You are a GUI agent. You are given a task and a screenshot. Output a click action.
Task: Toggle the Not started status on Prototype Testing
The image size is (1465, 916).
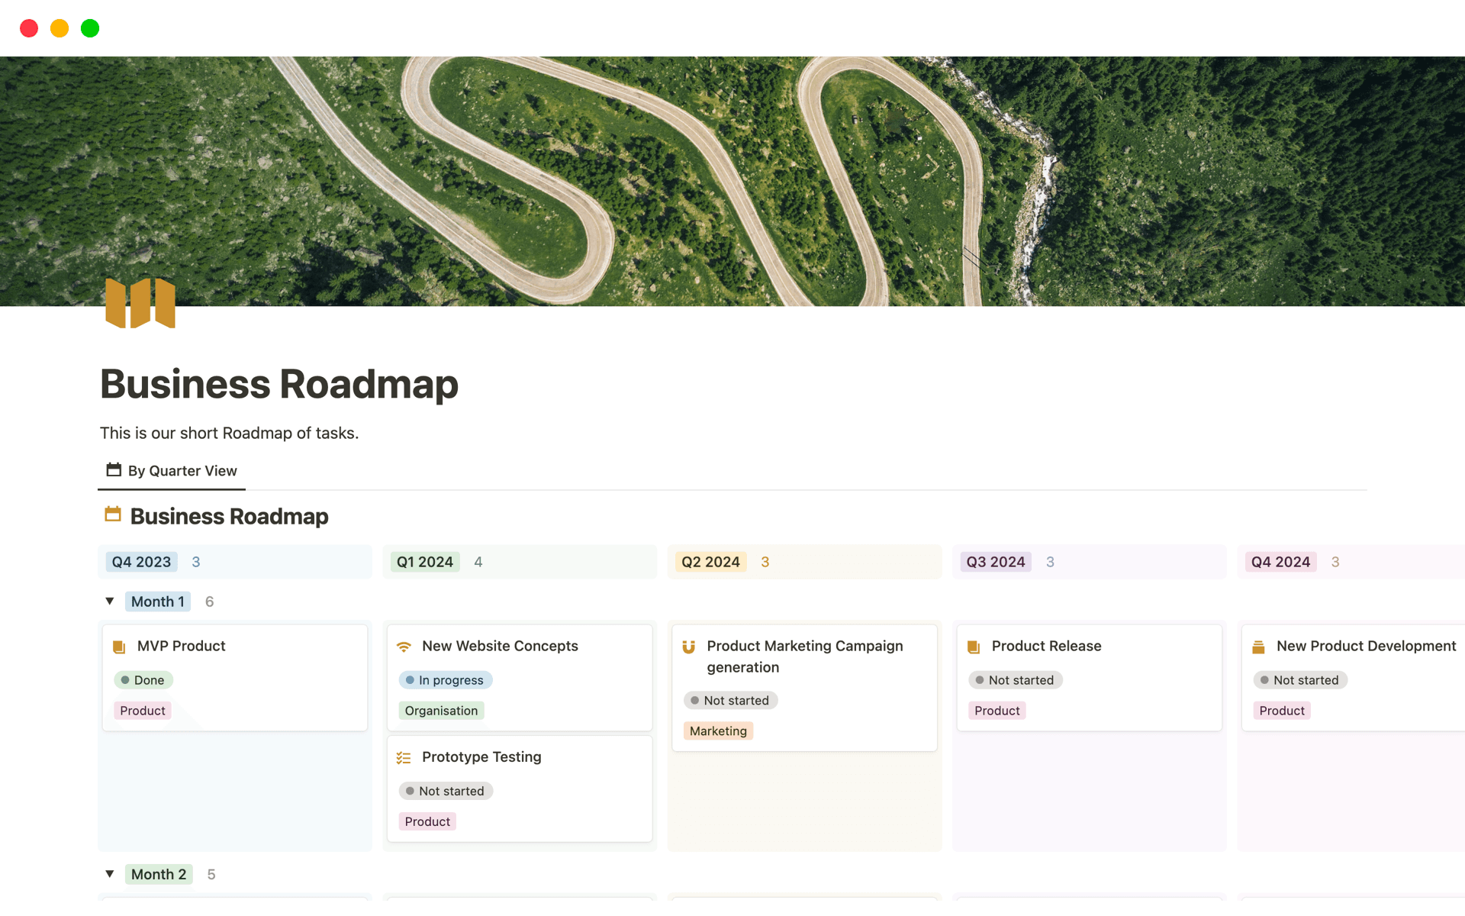pyautogui.click(x=446, y=791)
